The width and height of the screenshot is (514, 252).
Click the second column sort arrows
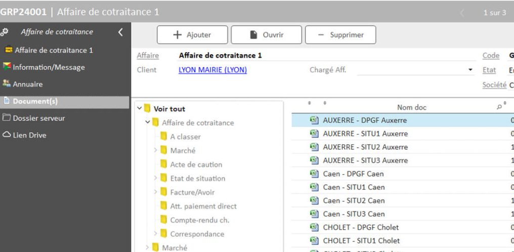click(x=325, y=103)
